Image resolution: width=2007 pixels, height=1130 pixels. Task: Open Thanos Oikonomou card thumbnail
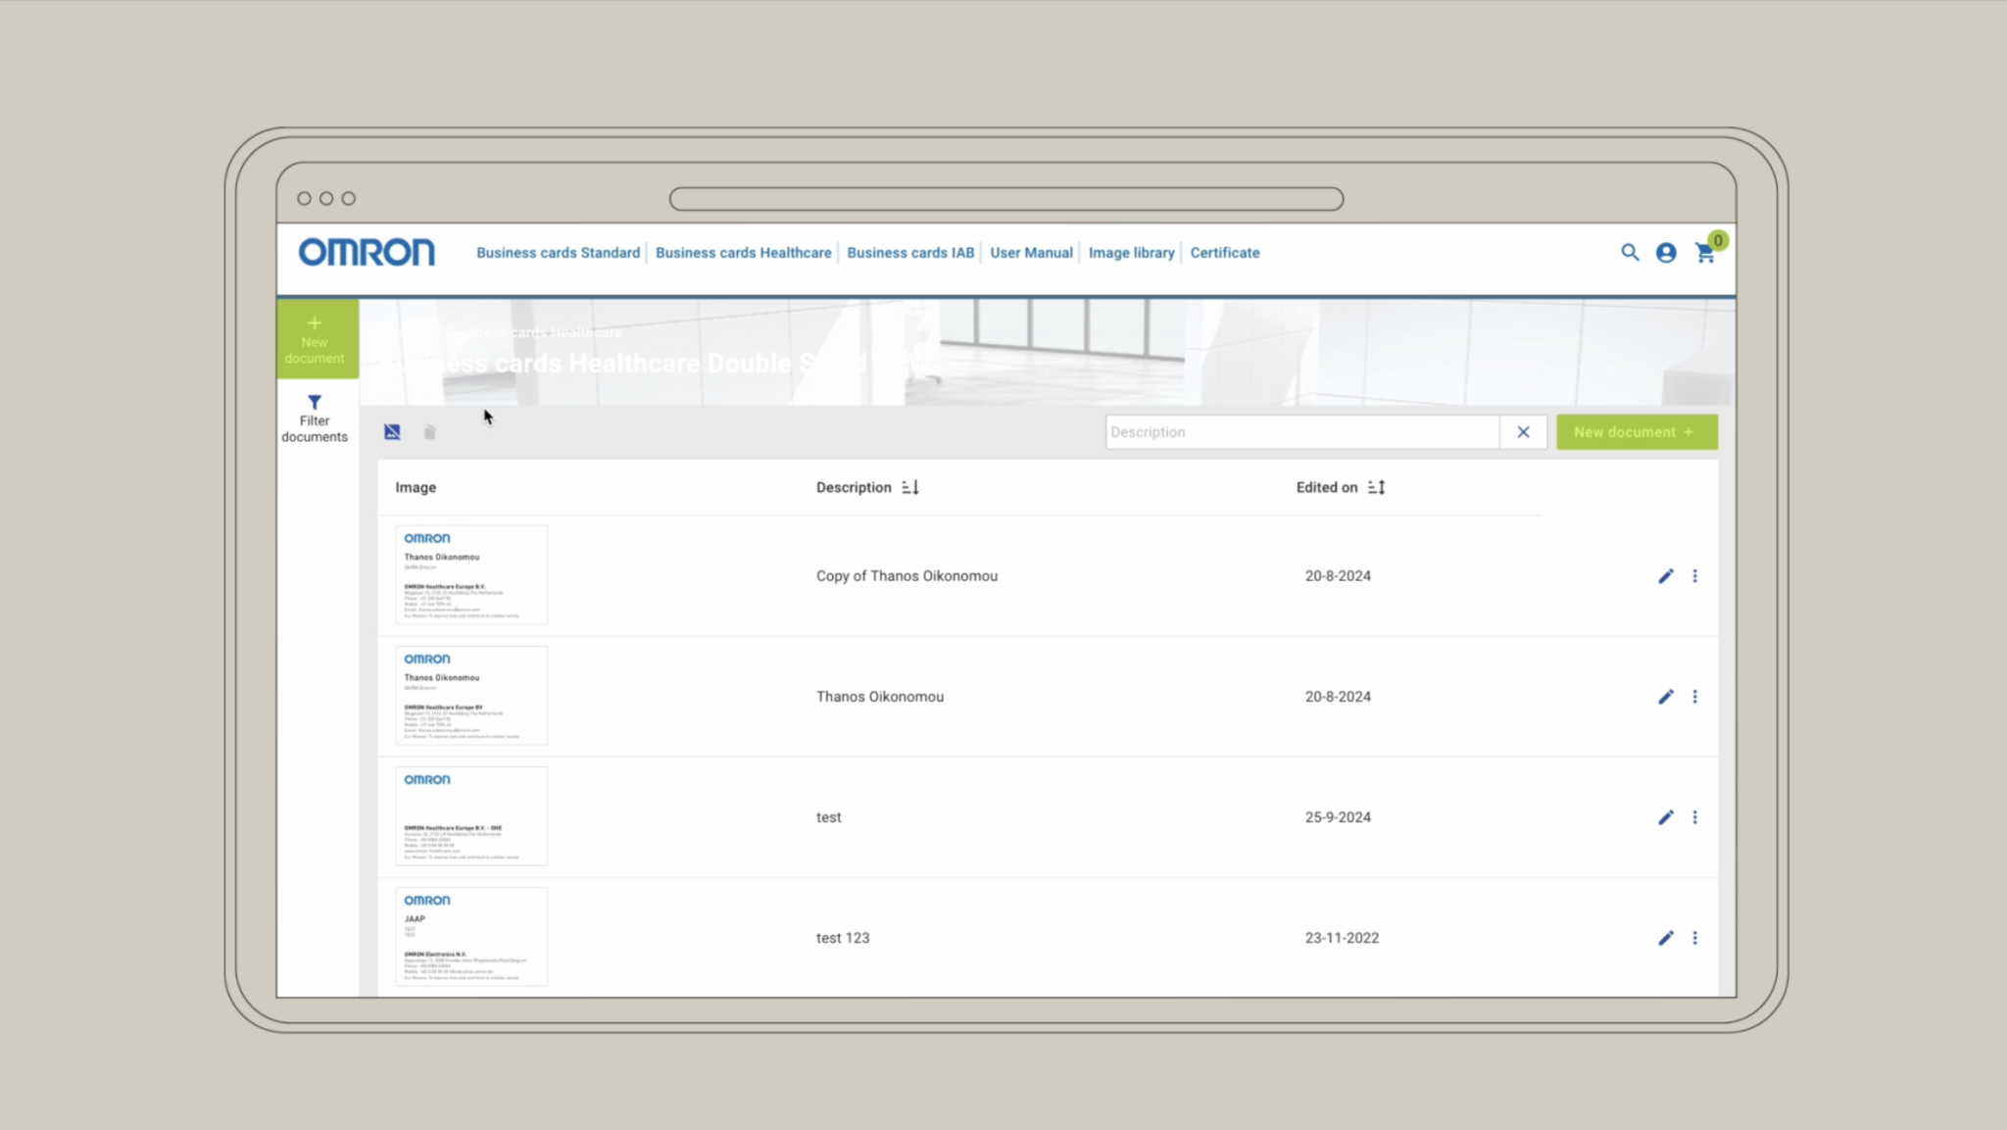tap(471, 696)
